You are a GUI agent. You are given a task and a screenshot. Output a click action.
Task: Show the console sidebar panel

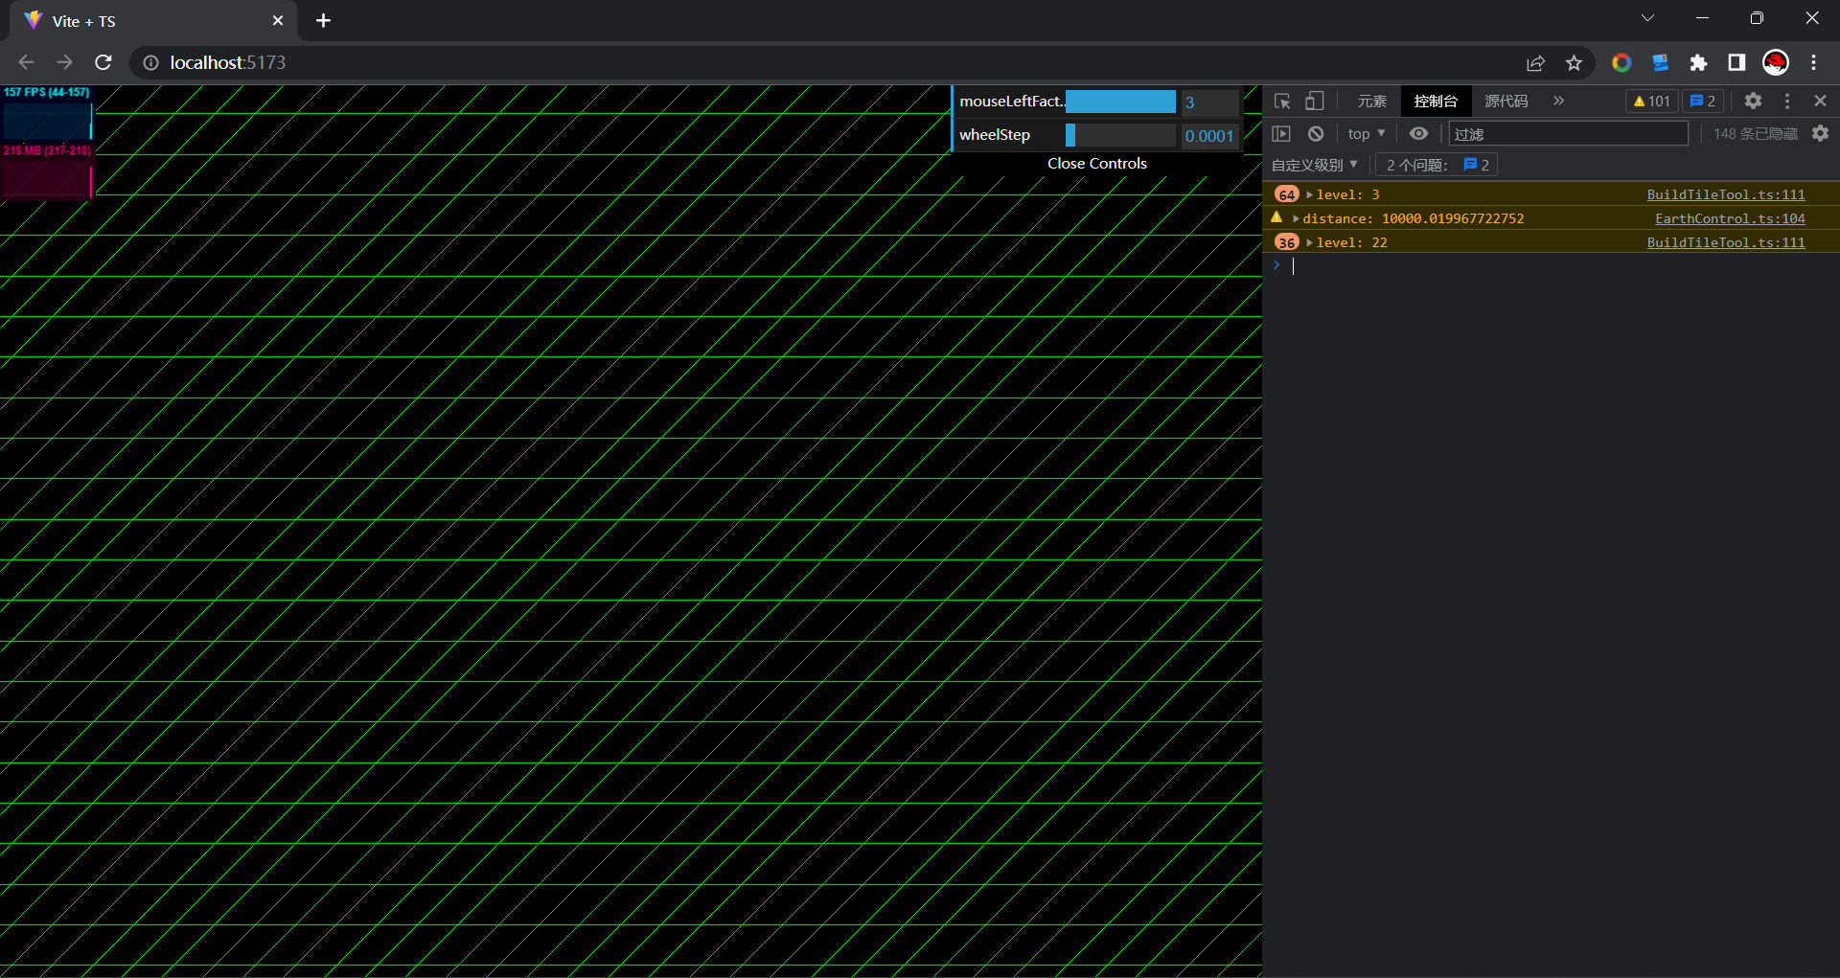[x=1281, y=134]
